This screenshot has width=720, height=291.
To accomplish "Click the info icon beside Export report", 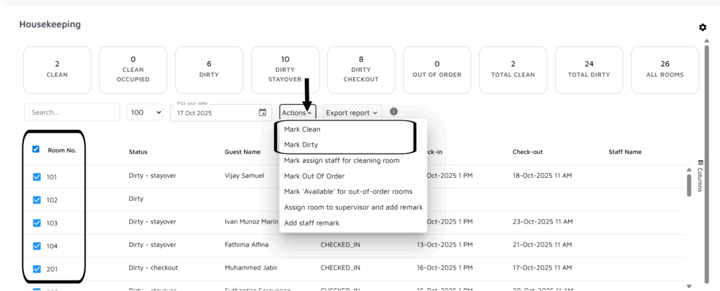I will coord(394,112).
